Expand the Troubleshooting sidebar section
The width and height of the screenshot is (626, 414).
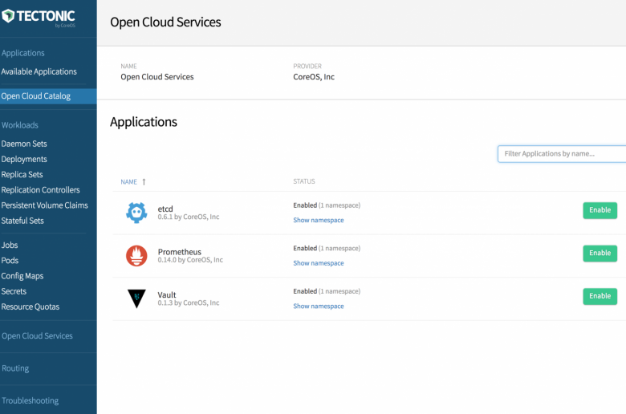(x=30, y=400)
